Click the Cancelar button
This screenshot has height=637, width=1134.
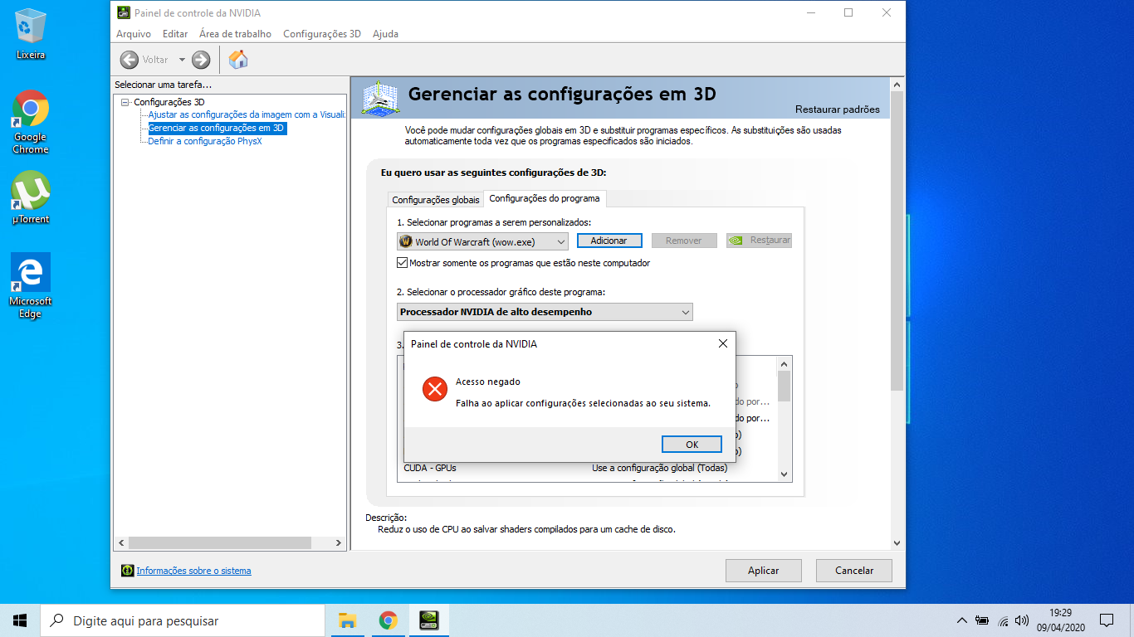tap(853, 571)
